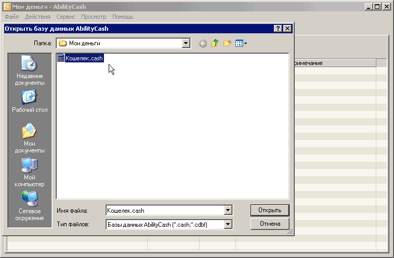
Task: Open the Файл menu
Action: pos(11,17)
